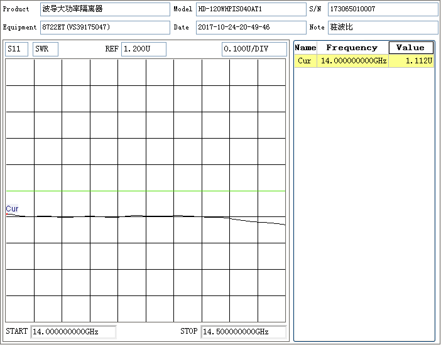The width and height of the screenshot is (441, 345).
Task: Focus the Equipment field 8722ET
Action: pos(105,28)
